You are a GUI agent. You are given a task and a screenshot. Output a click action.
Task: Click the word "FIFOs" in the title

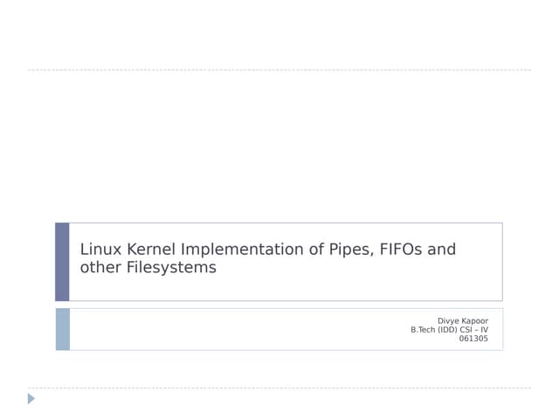(x=401, y=250)
